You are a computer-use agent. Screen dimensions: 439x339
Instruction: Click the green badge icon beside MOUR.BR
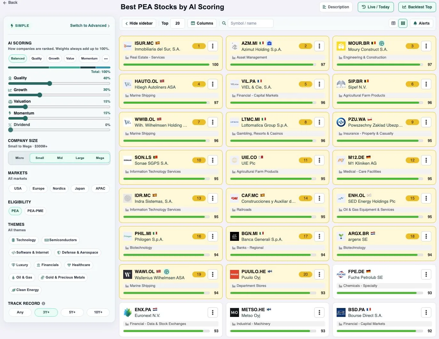381,43
